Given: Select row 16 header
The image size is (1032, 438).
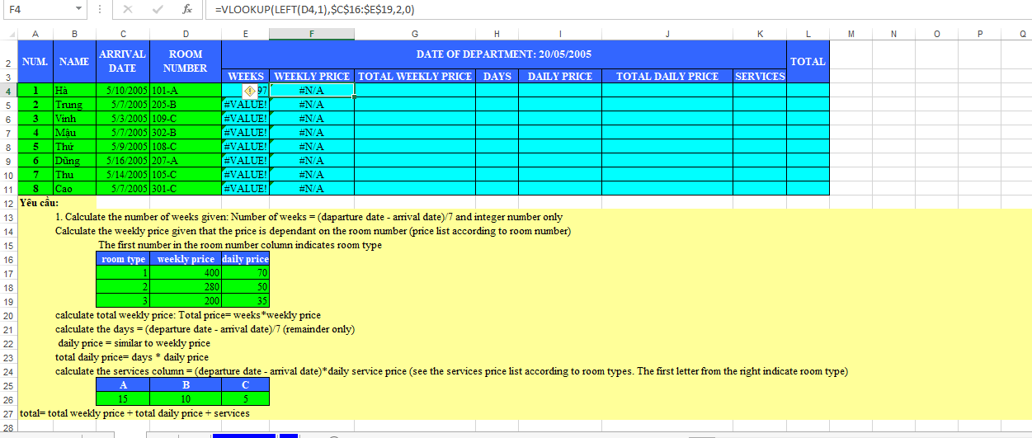Looking at the screenshot, I should [8, 259].
